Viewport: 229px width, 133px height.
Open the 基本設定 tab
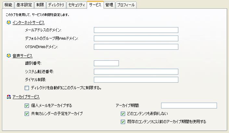point(24,5)
